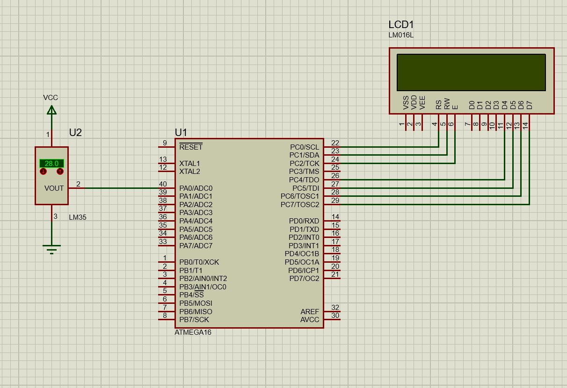Select the PC4/TDO pin label
567x388 pixels.
coord(304,180)
